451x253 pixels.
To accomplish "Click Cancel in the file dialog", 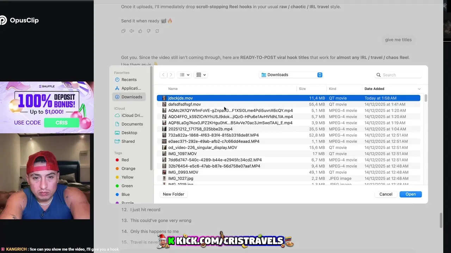I will coord(386,194).
